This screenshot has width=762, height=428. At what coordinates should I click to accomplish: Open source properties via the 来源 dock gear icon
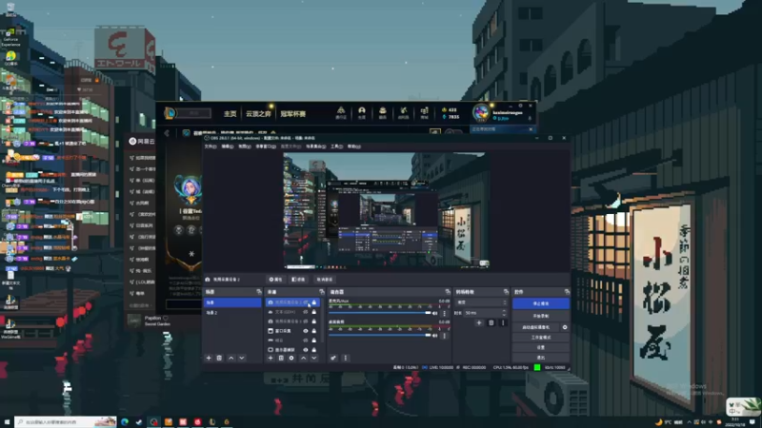(291, 359)
